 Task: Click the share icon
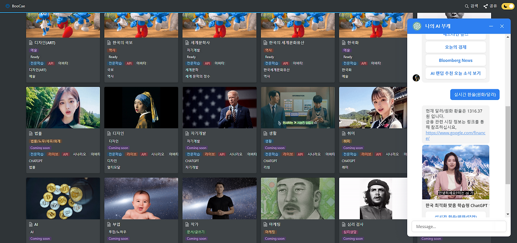tap(485, 6)
